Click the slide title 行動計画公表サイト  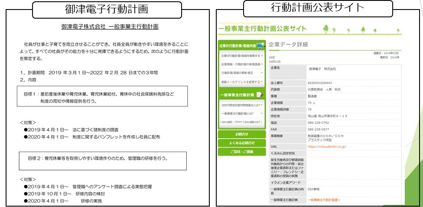pyautogui.click(x=318, y=8)
